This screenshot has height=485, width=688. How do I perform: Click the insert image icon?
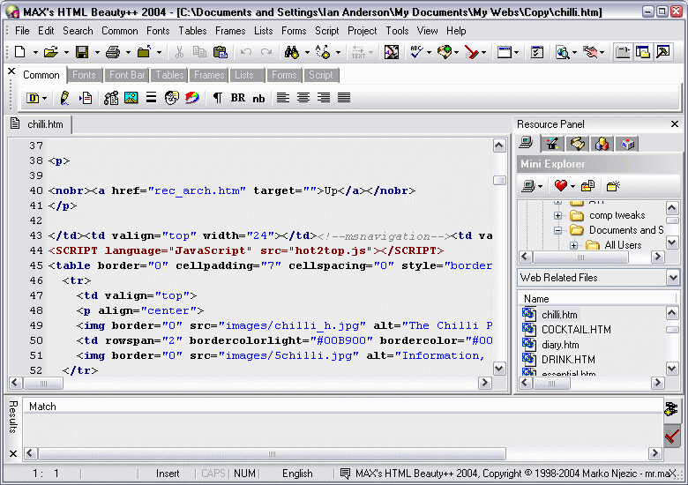tap(131, 98)
